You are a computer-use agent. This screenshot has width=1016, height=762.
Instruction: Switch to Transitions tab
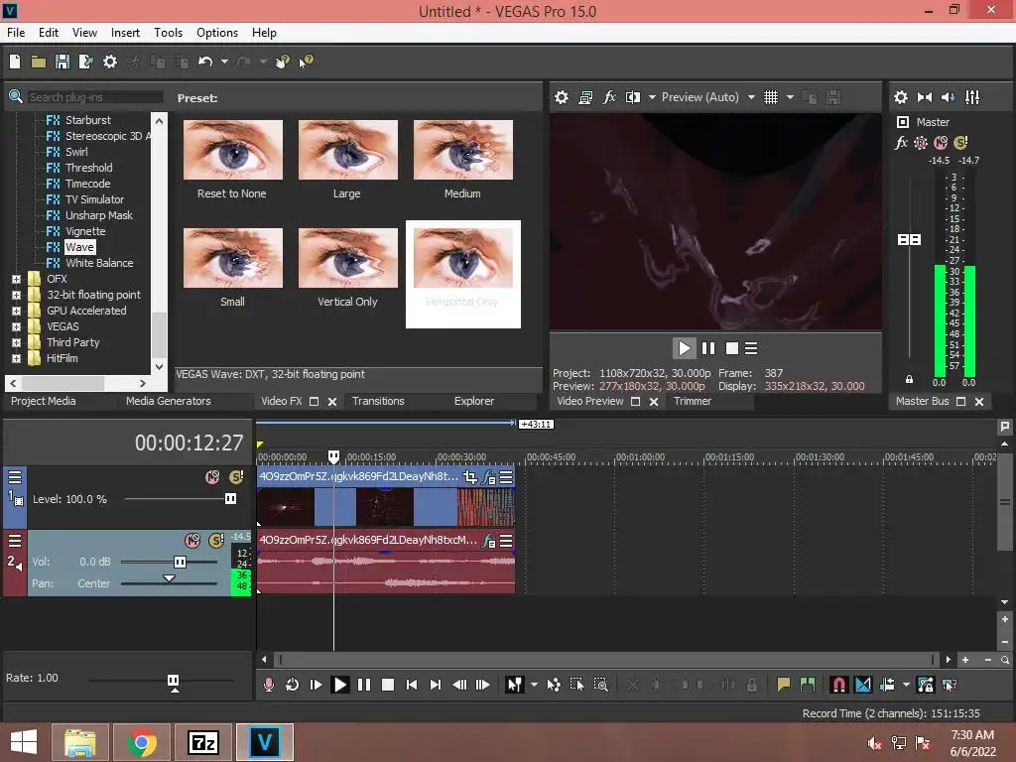coord(378,401)
